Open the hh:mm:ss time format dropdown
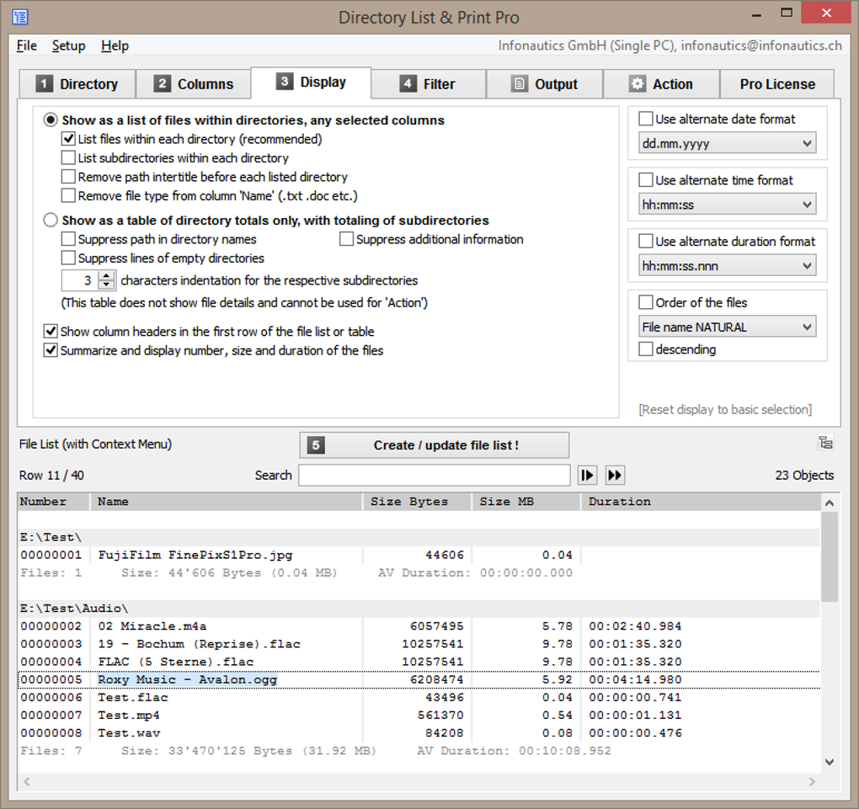Image resolution: width=859 pixels, height=809 pixels. pyautogui.click(x=727, y=205)
